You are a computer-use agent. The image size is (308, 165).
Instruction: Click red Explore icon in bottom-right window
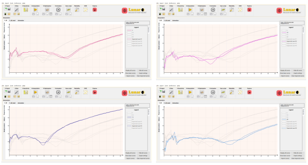[249, 92]
